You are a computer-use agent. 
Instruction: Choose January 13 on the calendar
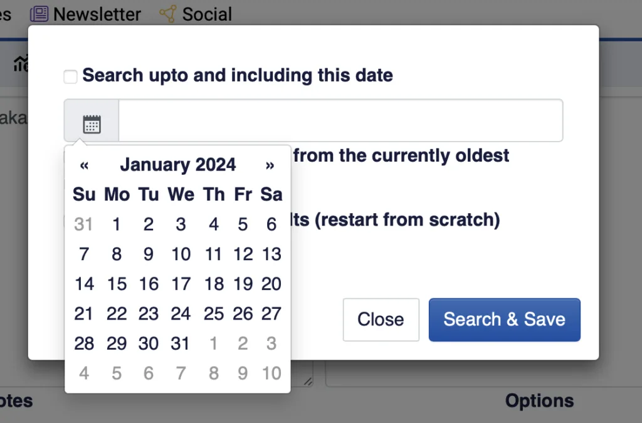(x=271, y=254)
